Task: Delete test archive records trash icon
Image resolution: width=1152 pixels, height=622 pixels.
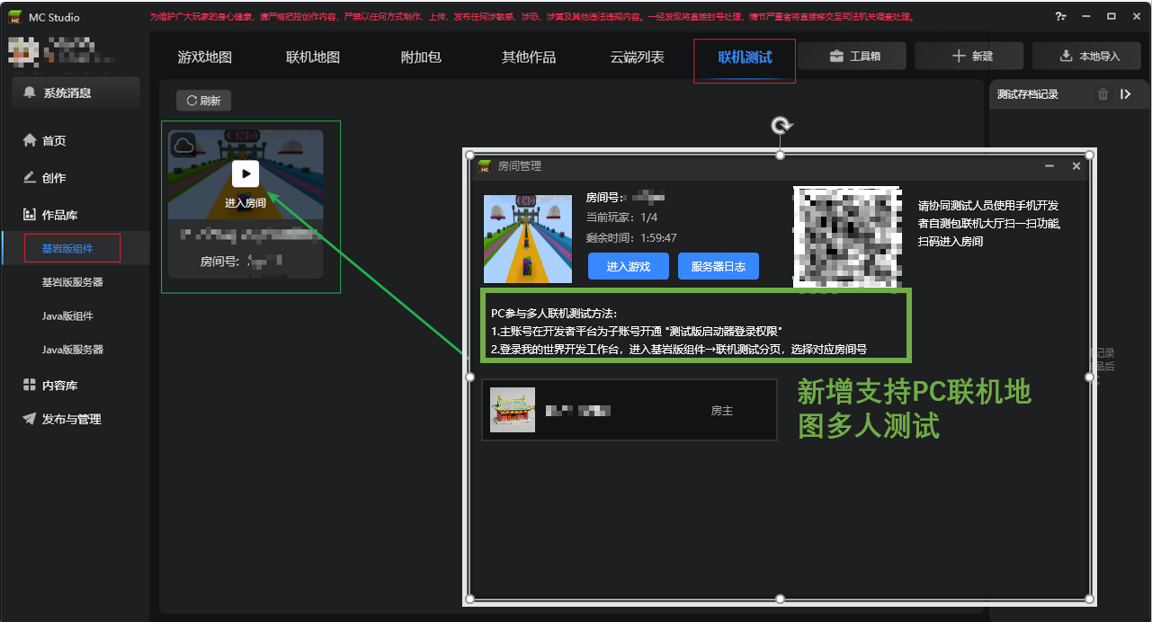Action: click(1103, 94)
